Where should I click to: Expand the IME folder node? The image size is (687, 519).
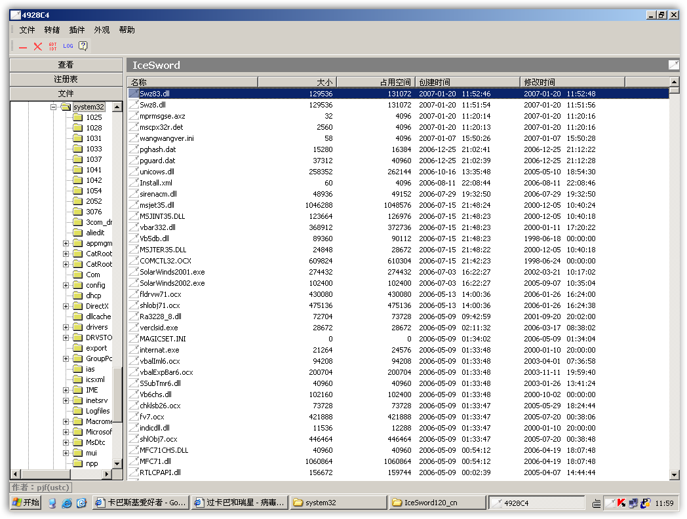click(66, 391)
